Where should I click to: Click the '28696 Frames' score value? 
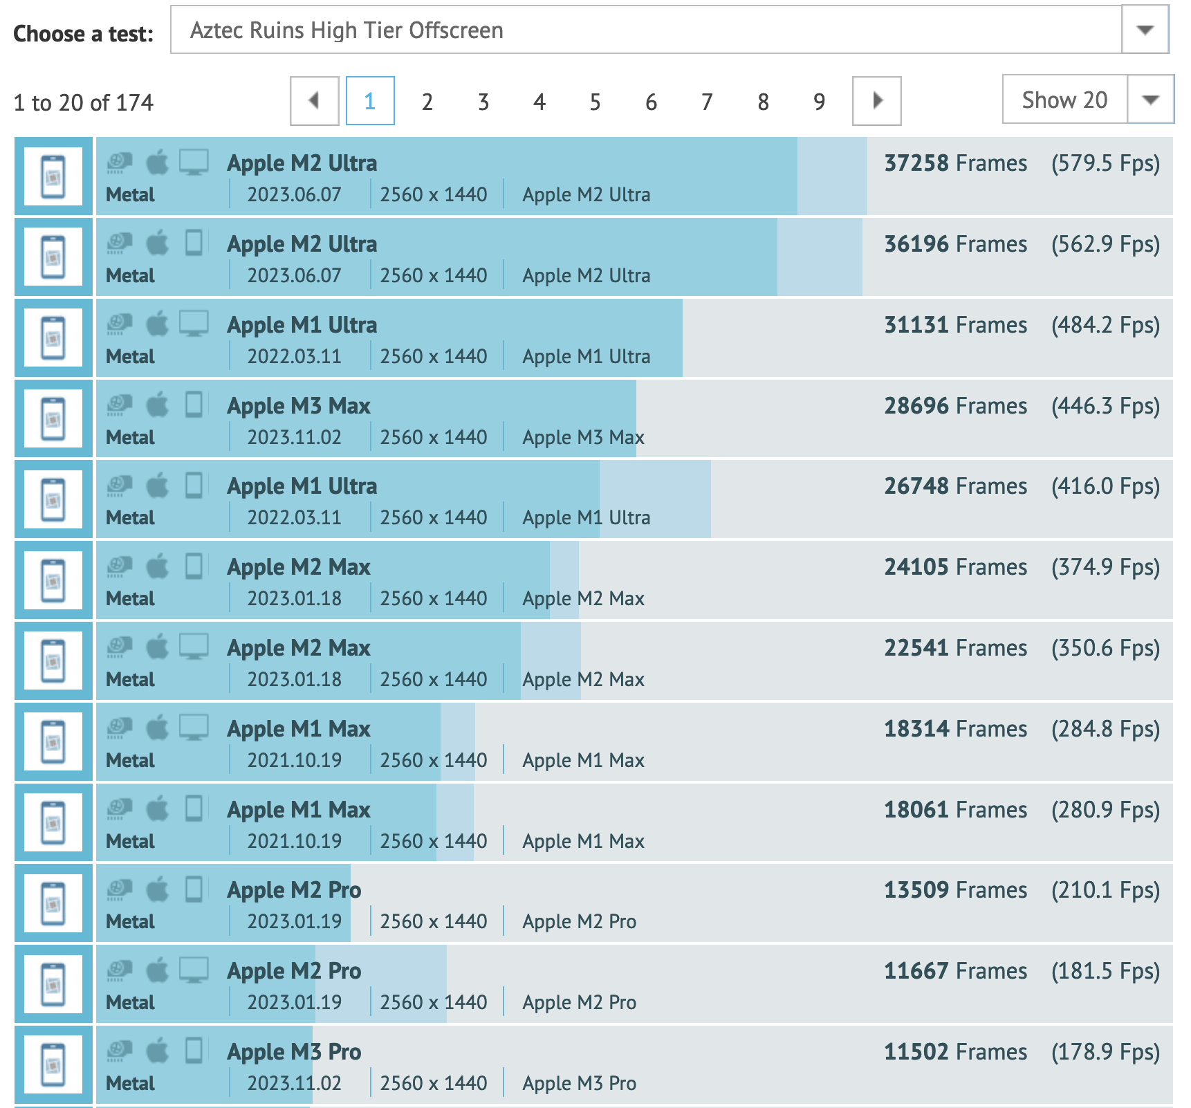[x=956, y=406]
